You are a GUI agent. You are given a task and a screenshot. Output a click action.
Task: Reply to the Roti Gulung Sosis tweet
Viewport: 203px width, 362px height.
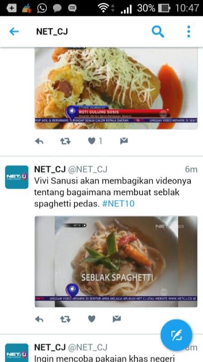(x=39, y=141)
